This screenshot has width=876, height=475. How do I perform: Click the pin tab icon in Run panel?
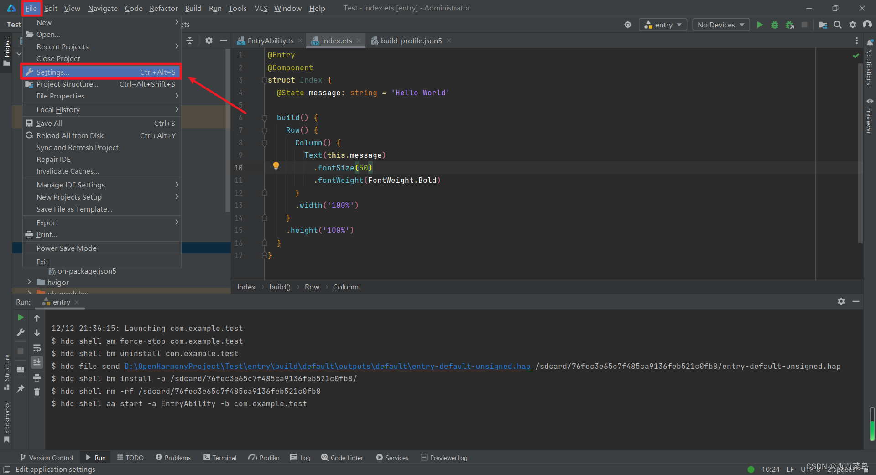21,388
